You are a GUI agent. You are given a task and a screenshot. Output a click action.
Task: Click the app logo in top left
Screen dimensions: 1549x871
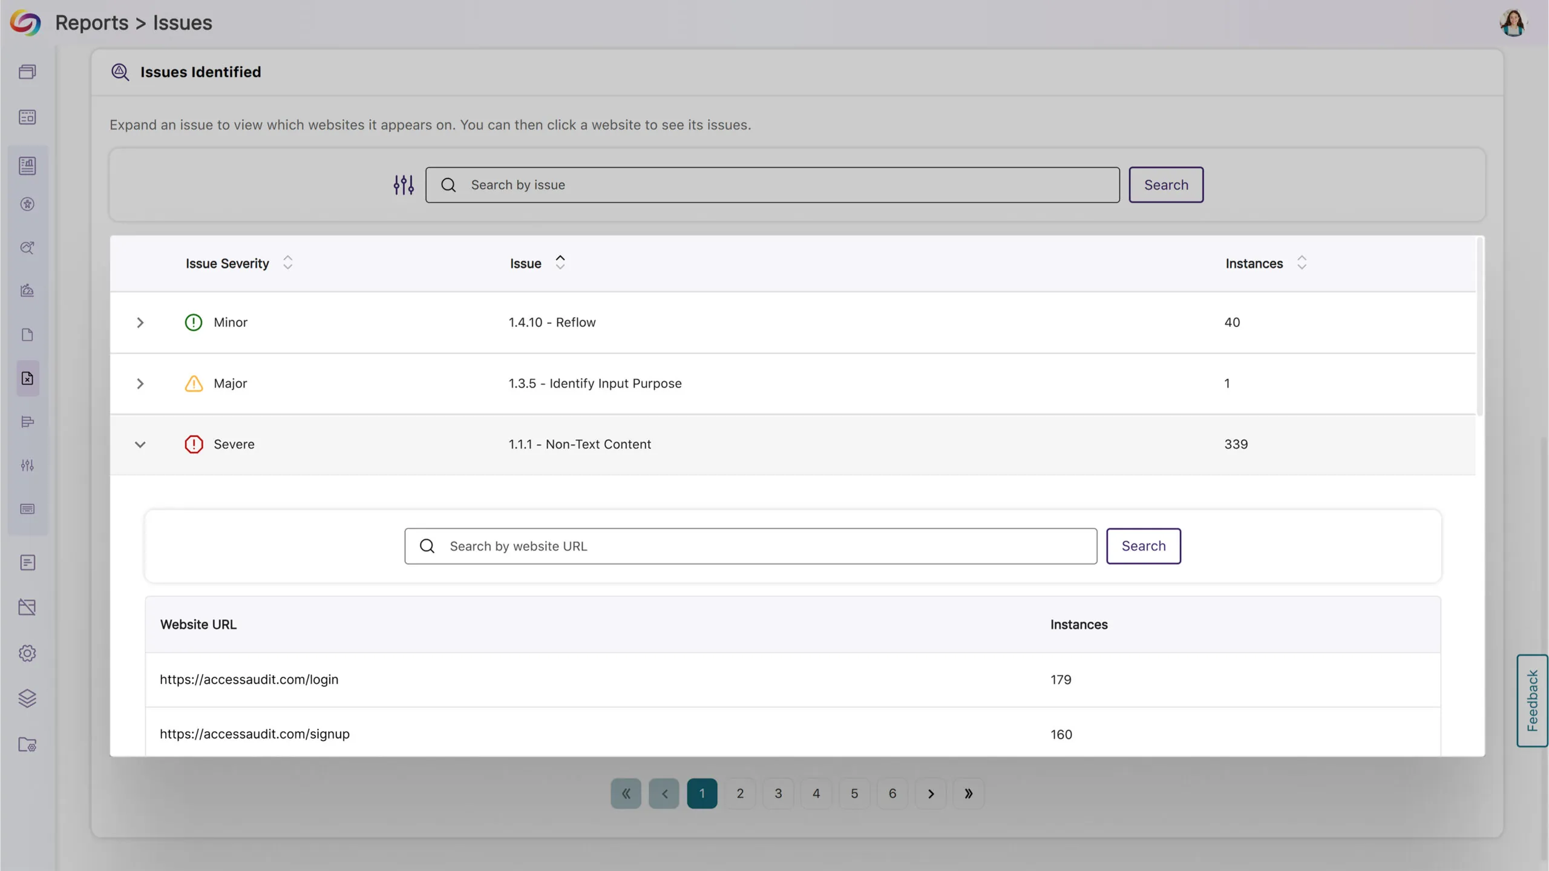click(x=25, y=23)
